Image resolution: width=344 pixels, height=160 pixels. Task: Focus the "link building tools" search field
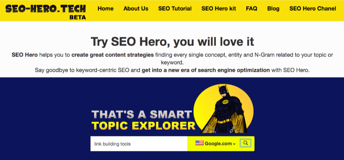pyautogui.click(x=138, y=144)
